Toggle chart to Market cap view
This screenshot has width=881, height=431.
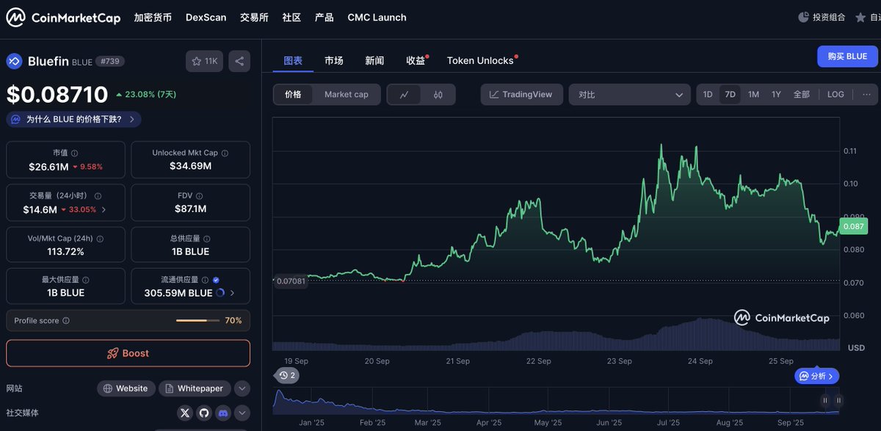[x=346, y=95]
